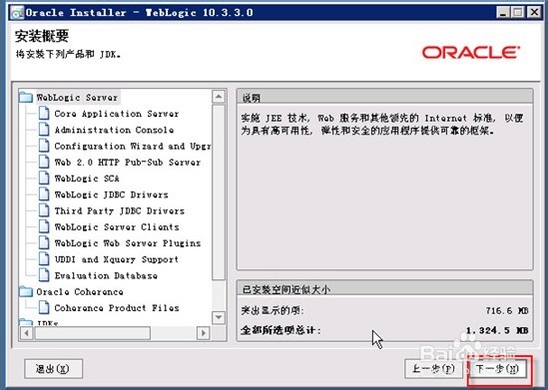Click the tree's vertical scrollbar down arrow
Viewport: 548px width, 390px height.
pyautogui.click(x=219, y=317)
